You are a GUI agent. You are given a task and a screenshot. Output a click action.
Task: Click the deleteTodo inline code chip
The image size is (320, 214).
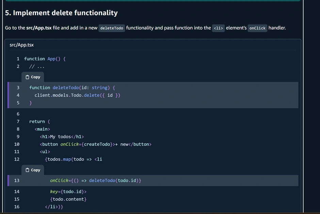[x=112, y=28]
